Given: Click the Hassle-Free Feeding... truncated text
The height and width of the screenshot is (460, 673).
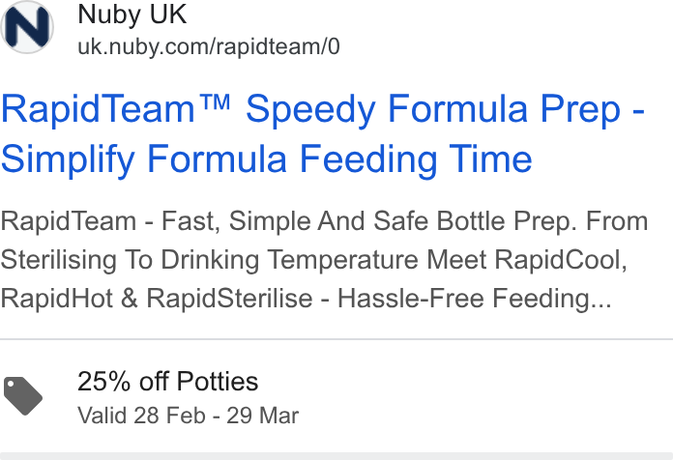Looking at the screenshot, I should click(x=475, y=299).
